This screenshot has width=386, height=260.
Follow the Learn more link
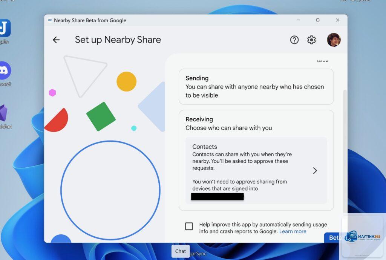pos(293,231)
